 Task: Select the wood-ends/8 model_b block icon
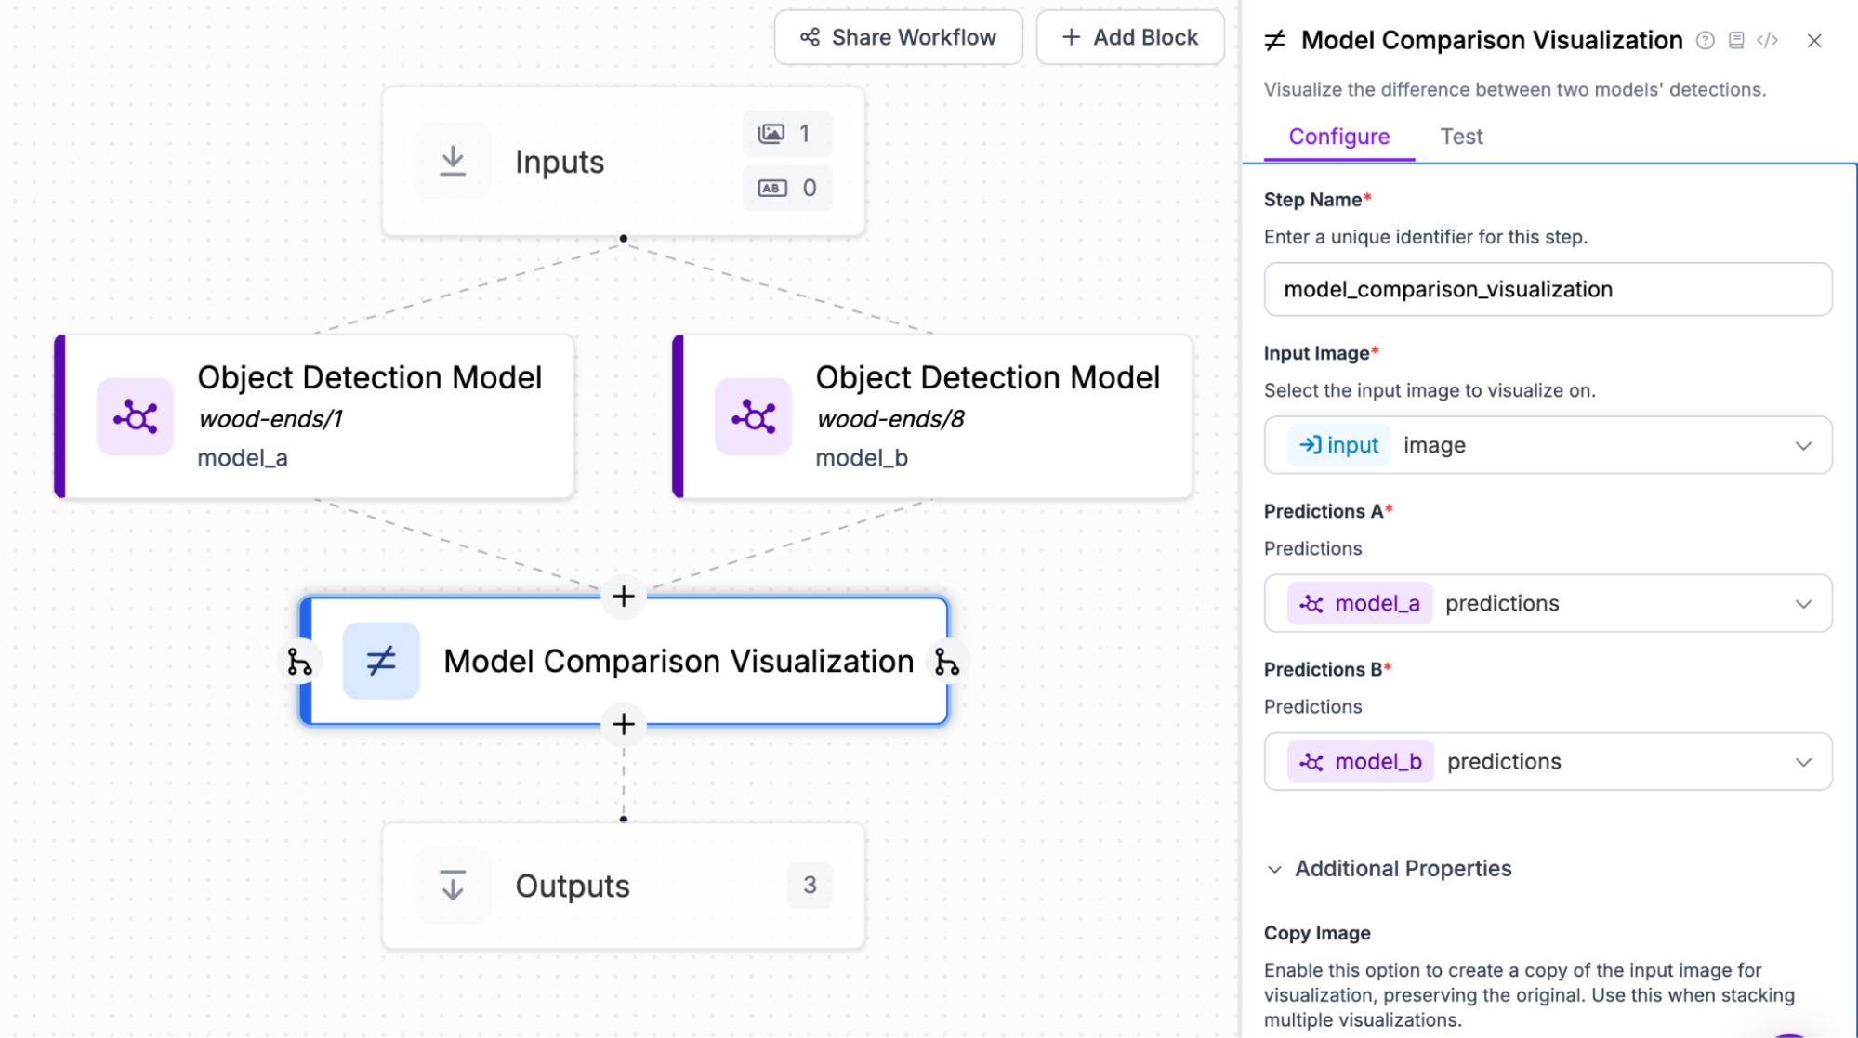753,416
